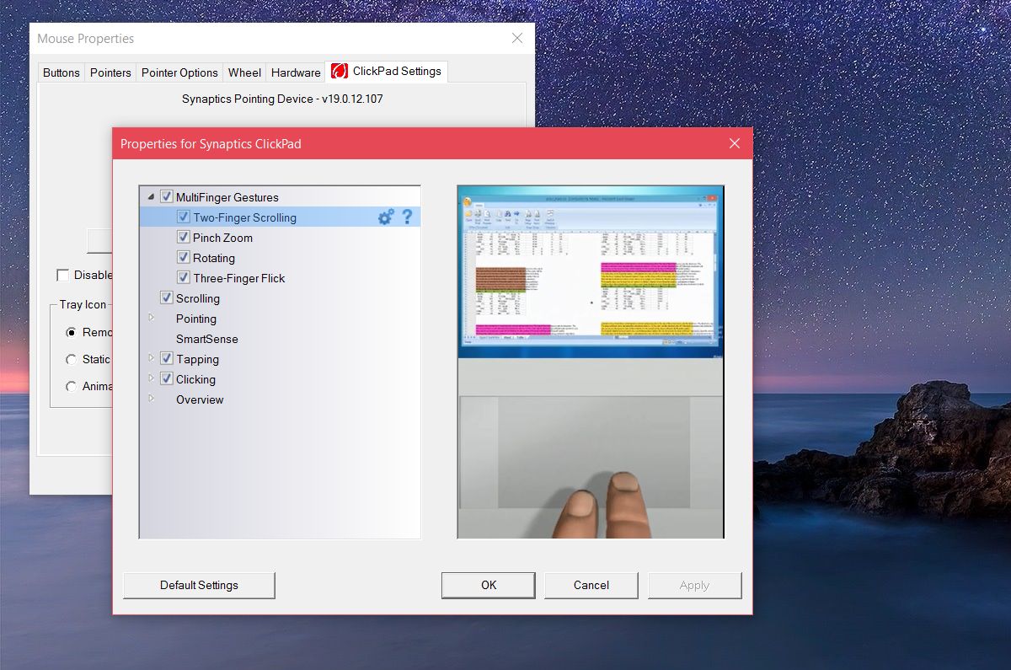Switch to Buttons tab
This screenshot has height=670, width=1011.
tap(62, 72)
